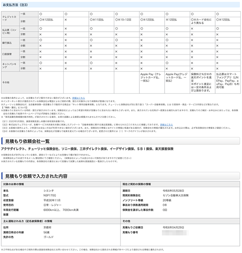Image resolution: width=242 pixels, height=253 pixels.
Task: Open the 詳細はこちら link in note 注2
Action: point(166,125)
